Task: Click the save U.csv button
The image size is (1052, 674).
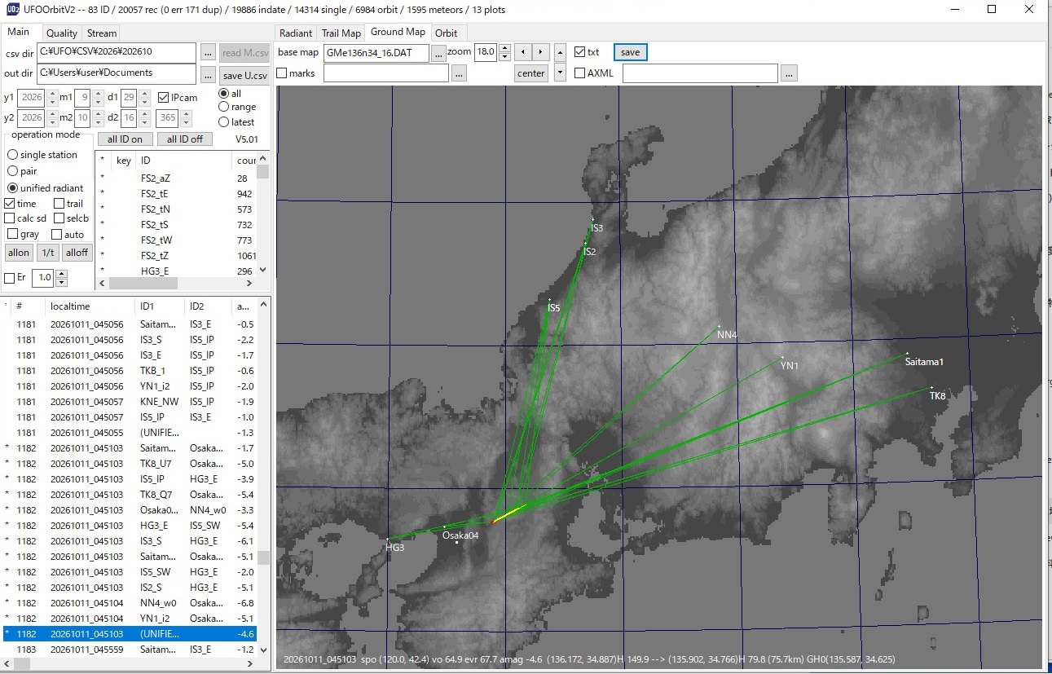Action: tap(244, 76)
